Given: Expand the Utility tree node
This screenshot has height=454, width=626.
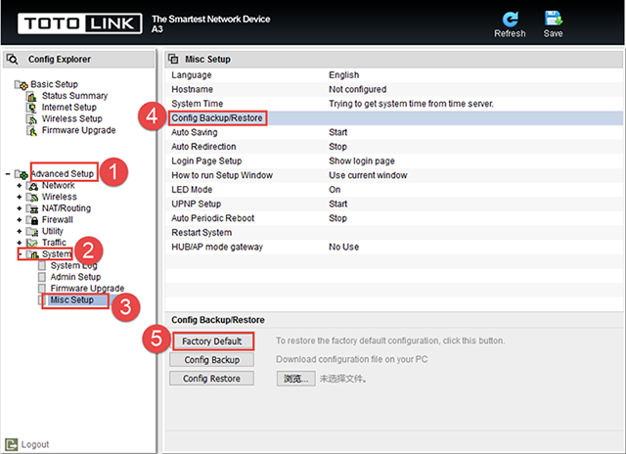Looking at the screenshot, I should (x=20, y=232).
